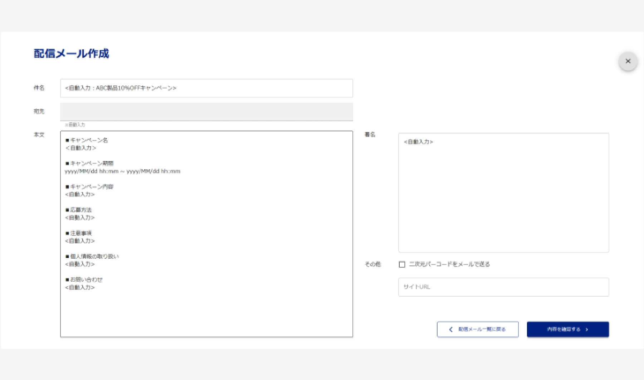The width and height of the screenshot is (644, 380).
Task: Click the ■注意事項 heading in body
Action: pyautogui.click(x=79, y=233)
